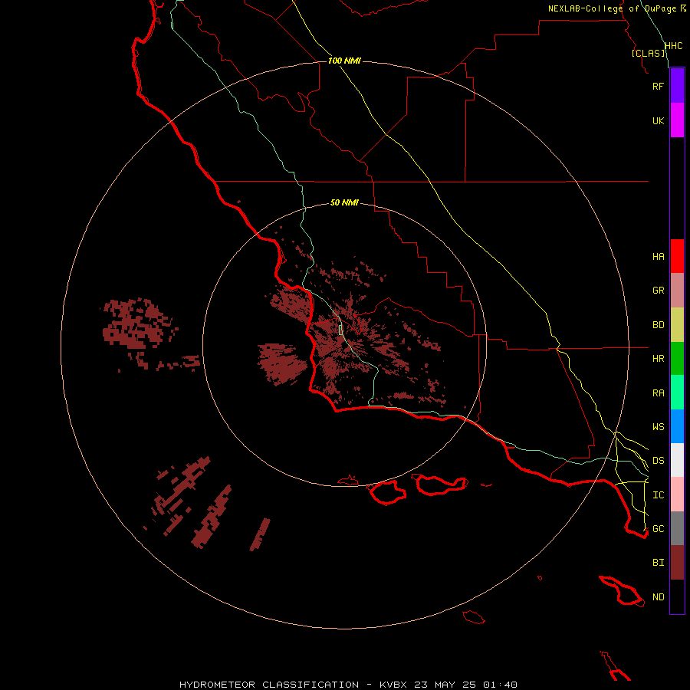The width and height of the screenshot is (690, 690).
Task: Click the 100 NMI range ring label
Action: coord(344,61)
